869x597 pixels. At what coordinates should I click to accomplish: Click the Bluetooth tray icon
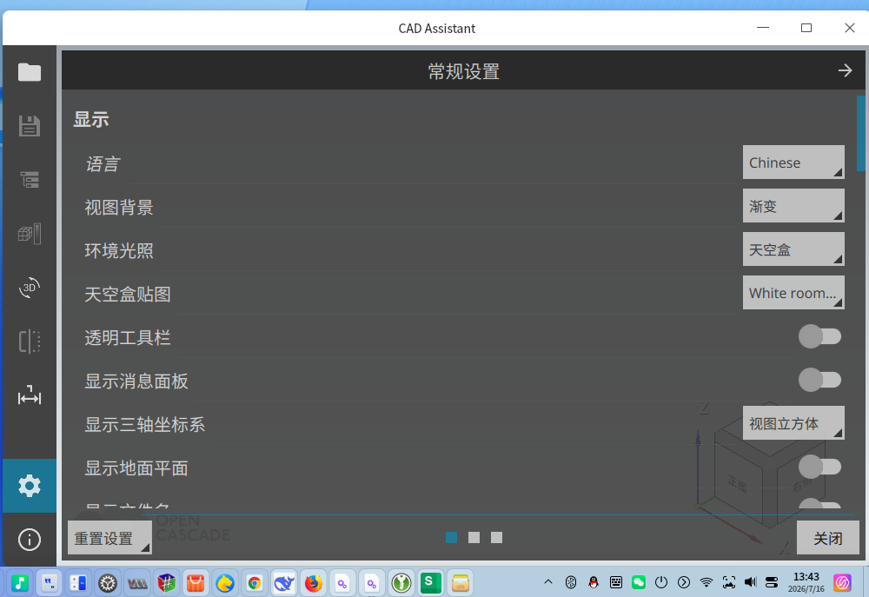coord(571,582)
